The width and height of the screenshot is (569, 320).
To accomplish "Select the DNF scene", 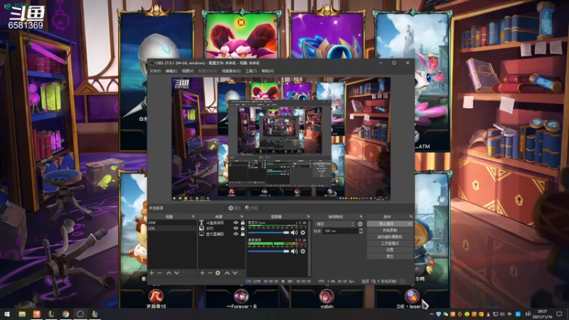I will click(x=172, y=223).
